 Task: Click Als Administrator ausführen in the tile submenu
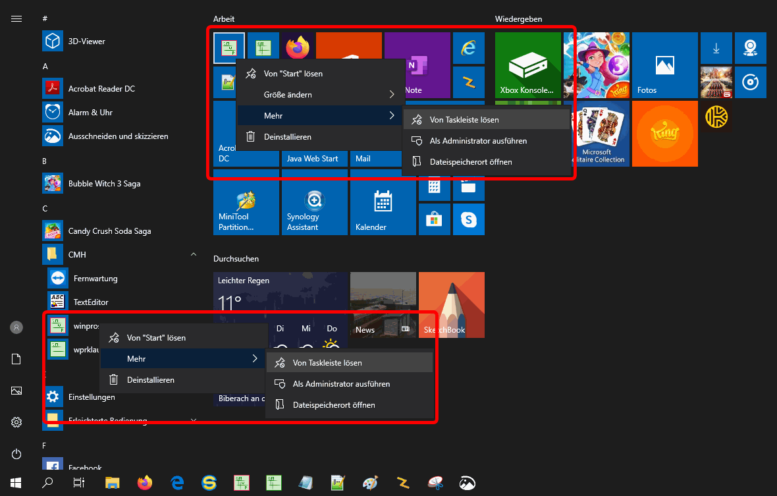click(x=477, y=141)
